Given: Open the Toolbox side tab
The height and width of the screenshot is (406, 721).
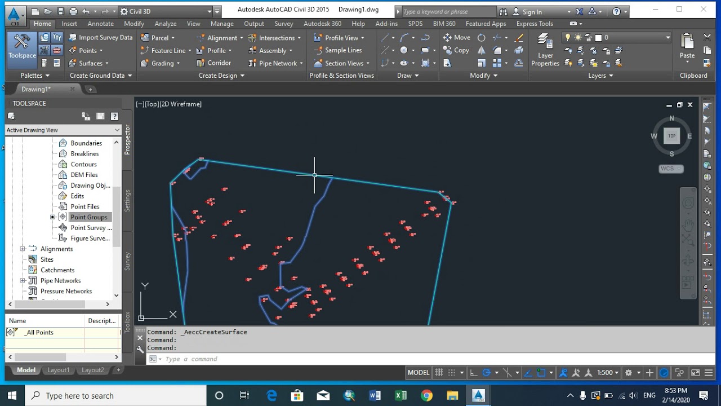Looking at the screenshot, I should 127,321.
